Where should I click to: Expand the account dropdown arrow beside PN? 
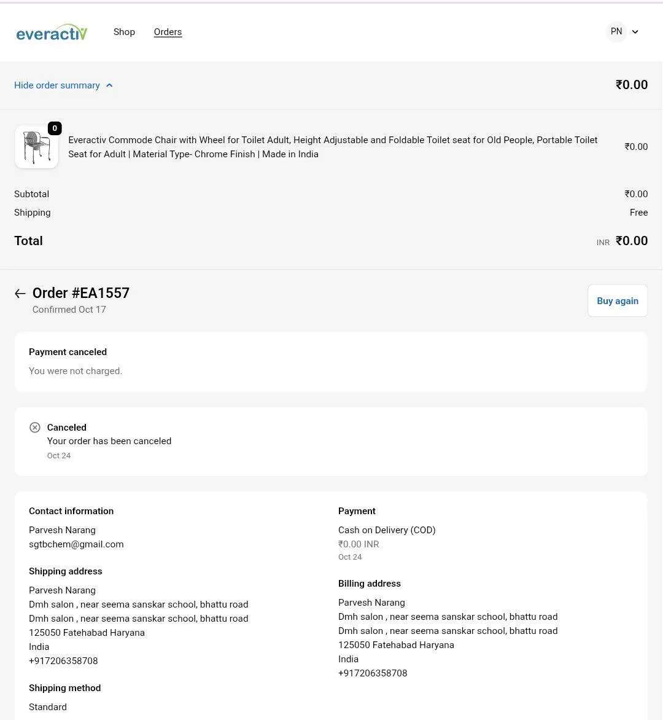tap(635, 32)
